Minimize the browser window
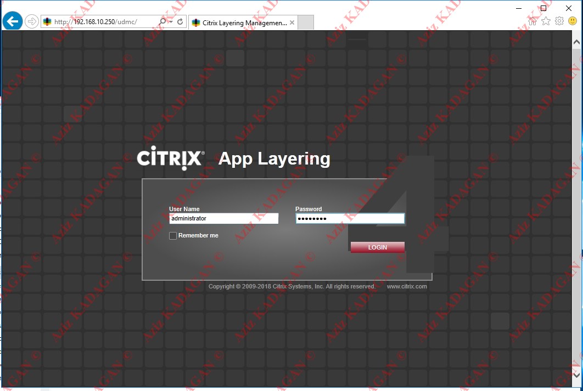The width and height of the screenshot is (583, 391). [519, 8]
